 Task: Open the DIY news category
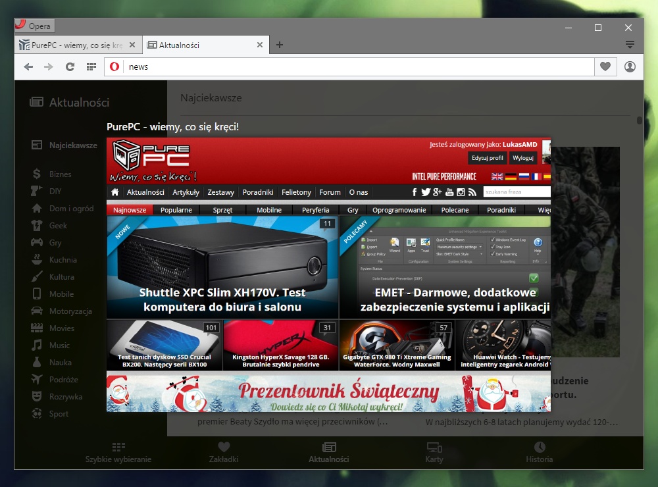tap(47, 191)
